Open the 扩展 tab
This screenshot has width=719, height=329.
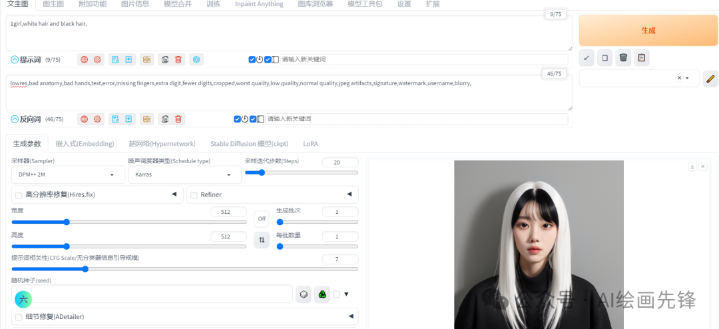coord(433,4)
